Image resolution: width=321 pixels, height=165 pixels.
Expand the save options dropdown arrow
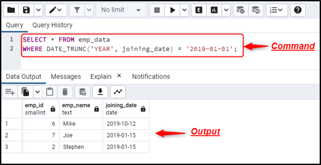point(39,10)
